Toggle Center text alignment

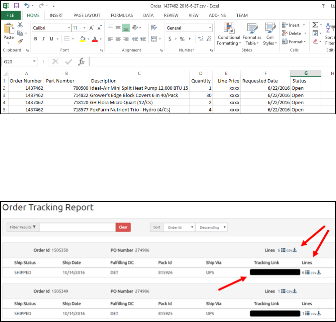click(x=118, y=39)
